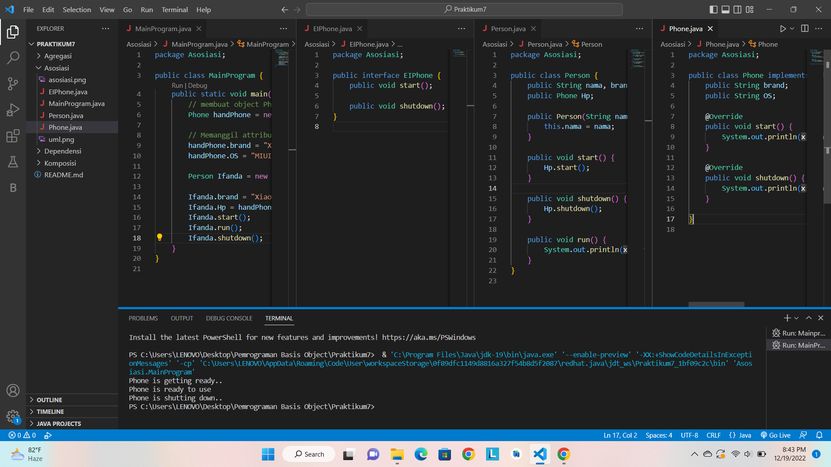Open the run button dropdown arrow
Image resolution: width=831 pixels, height=467 pixels.
(x=792, y=29)
